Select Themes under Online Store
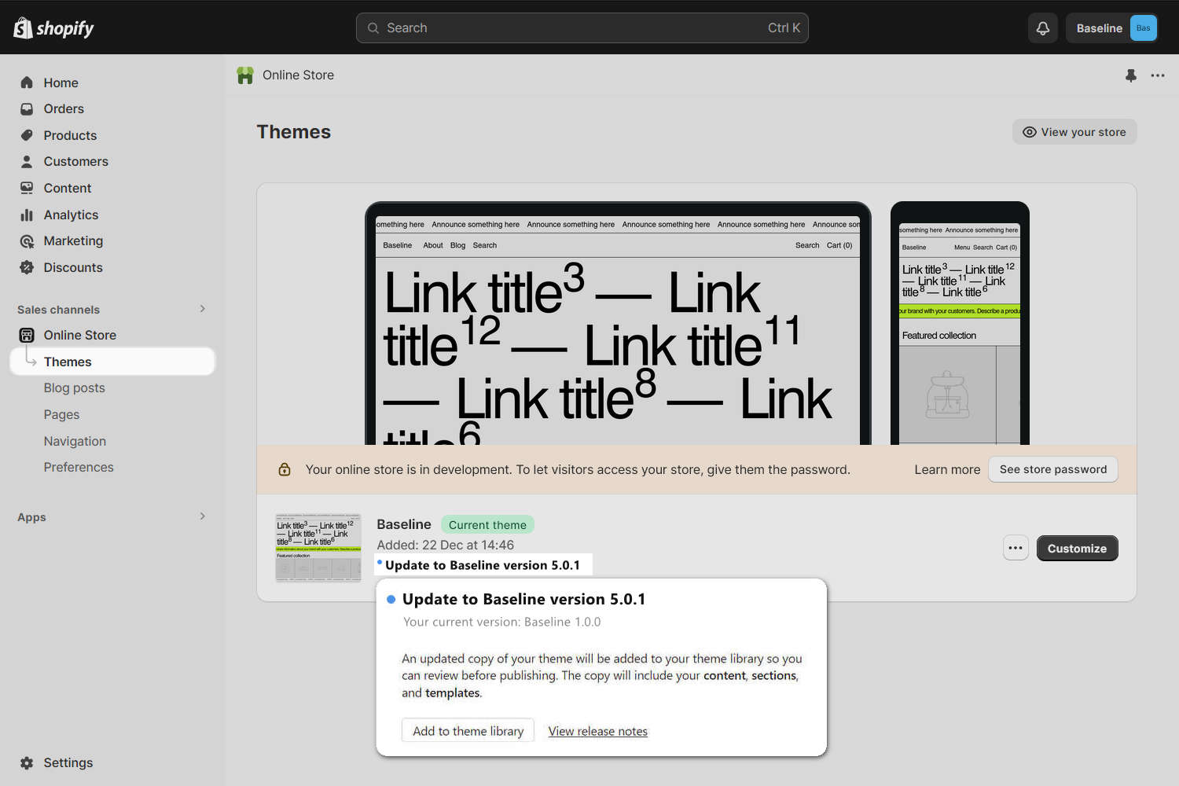This screenshot has width=1179, height=786. [68, 362]
